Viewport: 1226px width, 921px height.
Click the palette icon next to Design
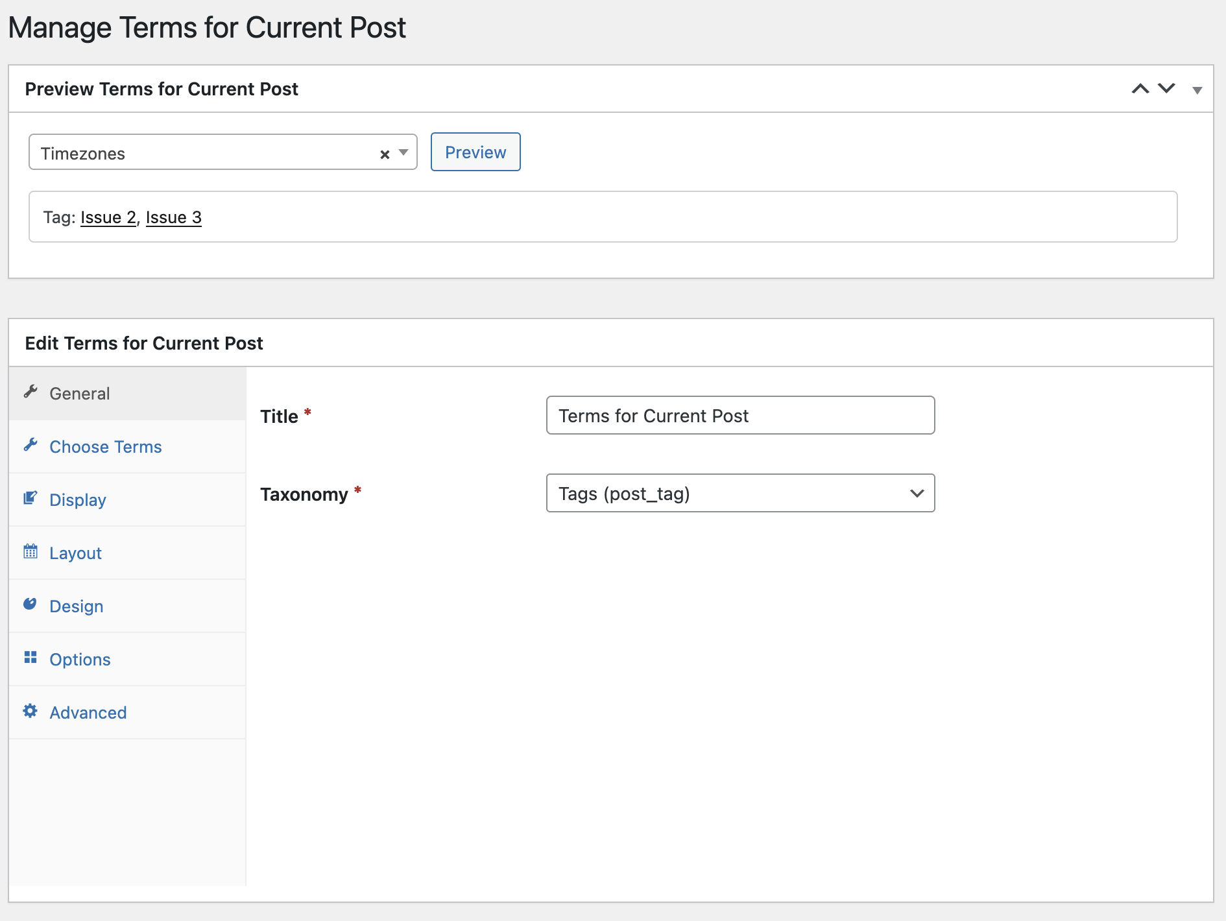pos(30,604)
